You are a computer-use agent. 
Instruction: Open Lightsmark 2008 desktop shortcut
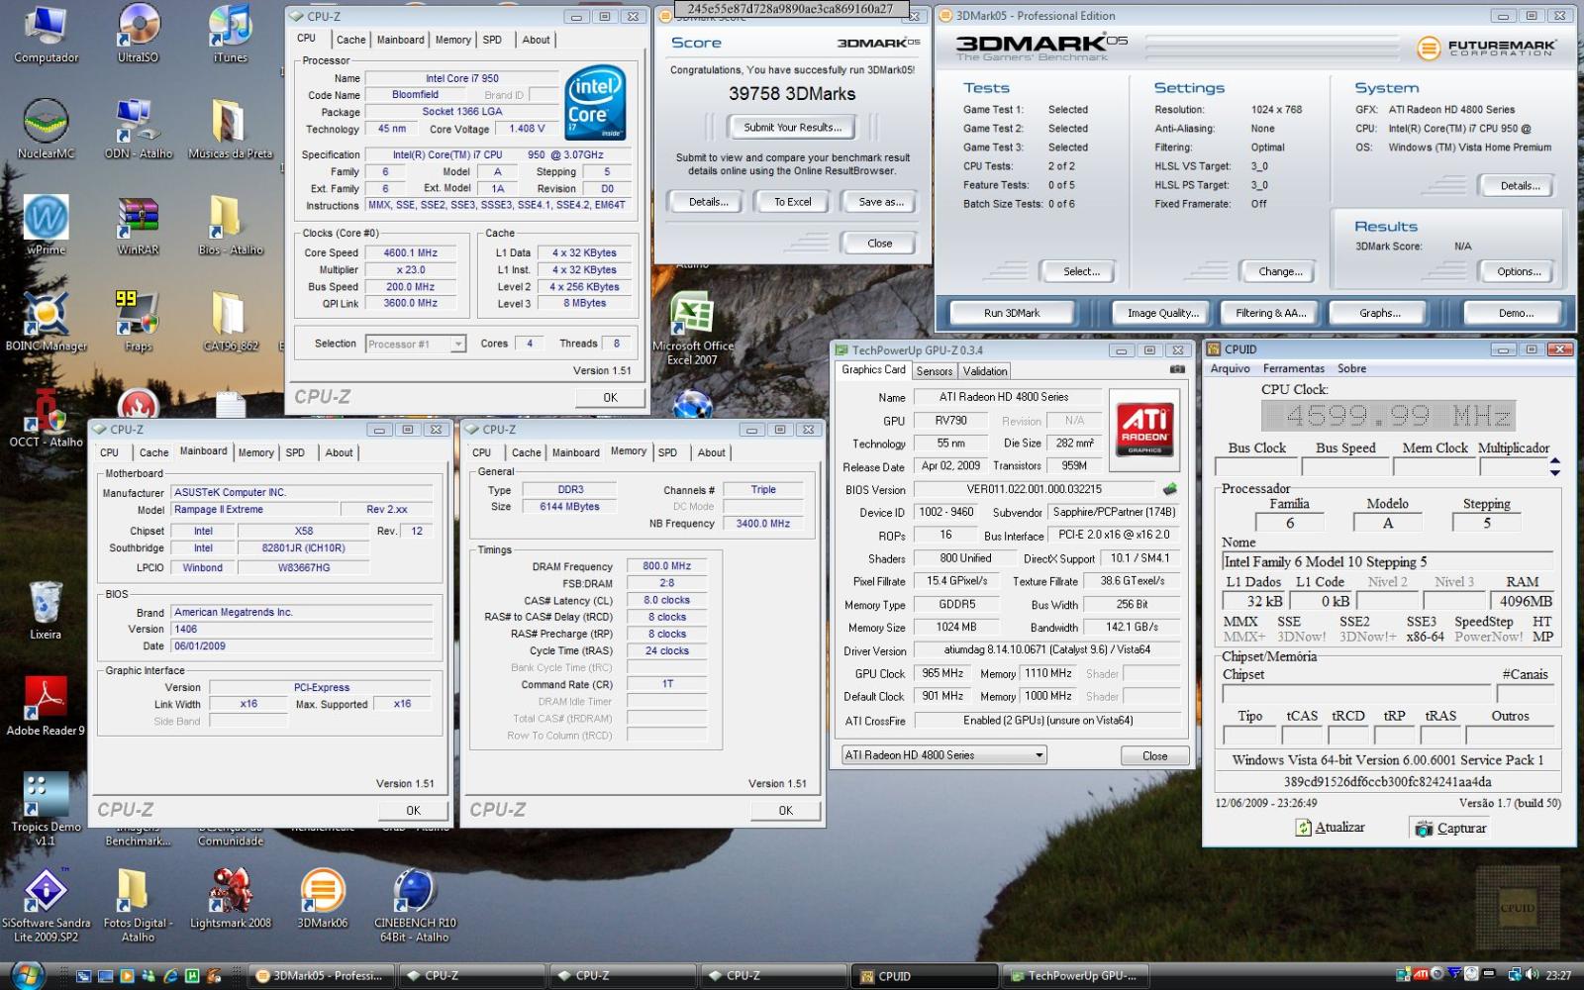pyautogui.click(x=231, y=897)
